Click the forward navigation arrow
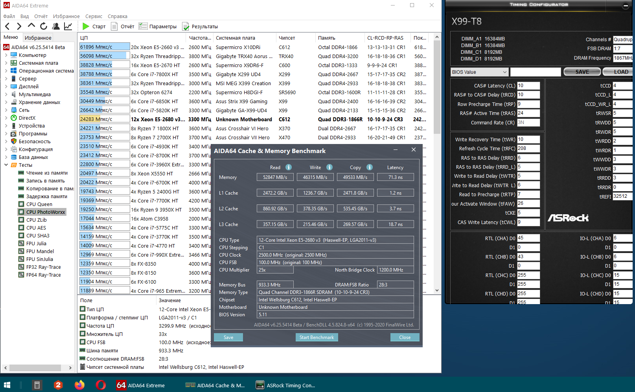 click(19, 26)
